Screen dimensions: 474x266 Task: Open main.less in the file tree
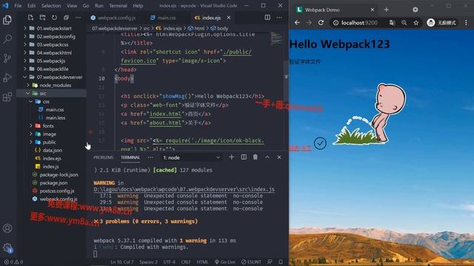click(55, 117)
